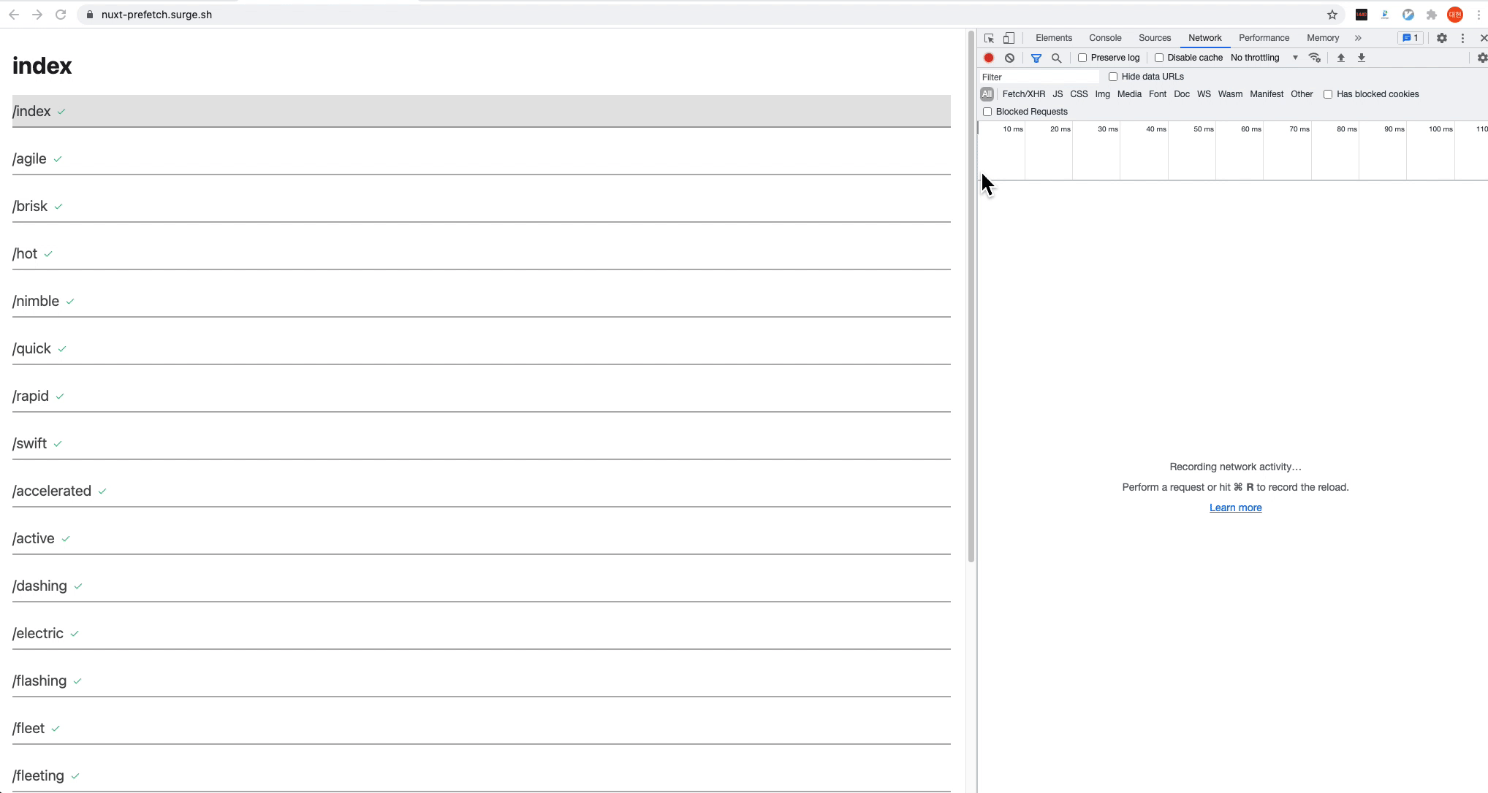Image resolution: width=1488 pixels, height=793 pixels.
Task: Click the Console tab in DevTools
Action: (1105, 37)
